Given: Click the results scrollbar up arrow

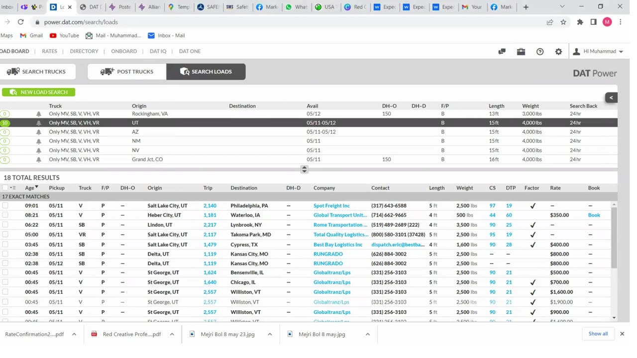Looking at the screenshot, I should tap(614, 204).
